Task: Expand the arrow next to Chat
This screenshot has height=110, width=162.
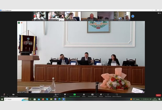Action: pos(68,95)
